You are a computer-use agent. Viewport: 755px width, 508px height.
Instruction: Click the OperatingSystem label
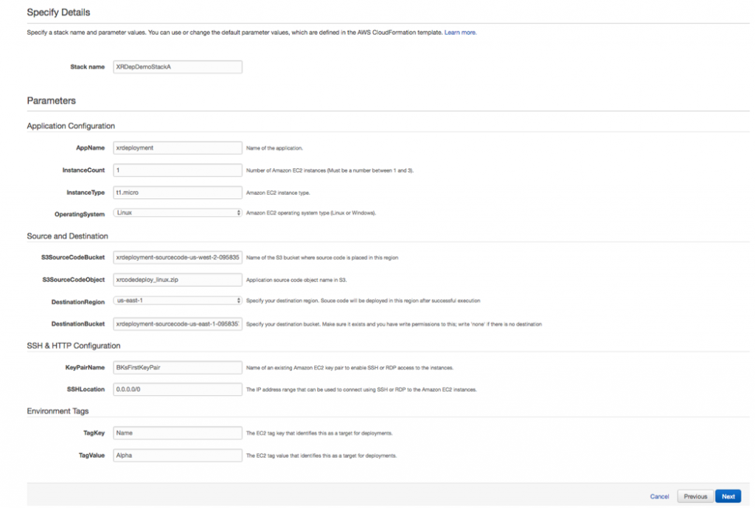(80, 215)
